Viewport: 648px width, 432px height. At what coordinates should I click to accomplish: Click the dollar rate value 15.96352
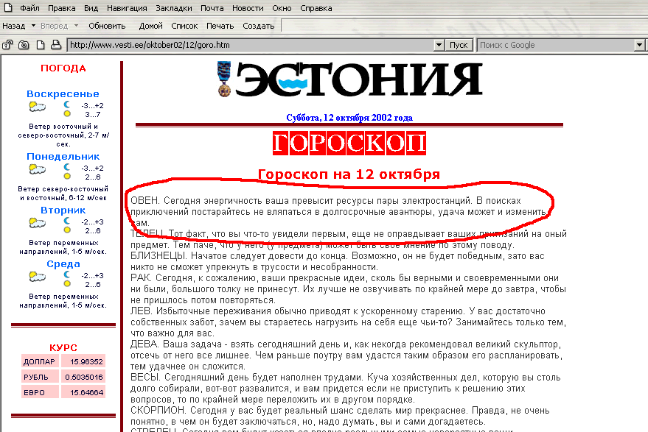pyautogui.click(x=83, y=361)
